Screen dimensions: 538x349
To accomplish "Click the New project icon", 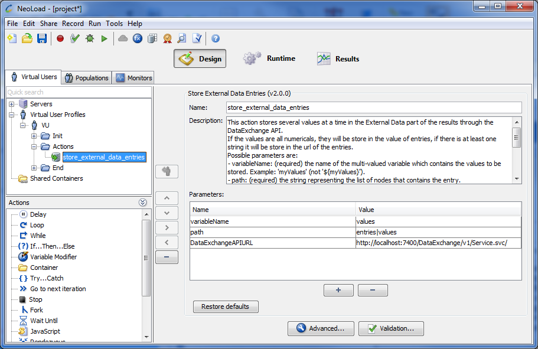I will [12, 38].
